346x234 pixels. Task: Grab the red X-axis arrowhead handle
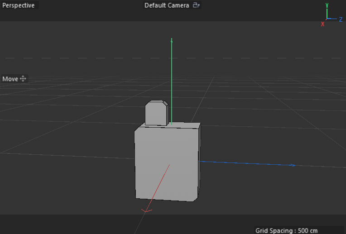[146, 210]
